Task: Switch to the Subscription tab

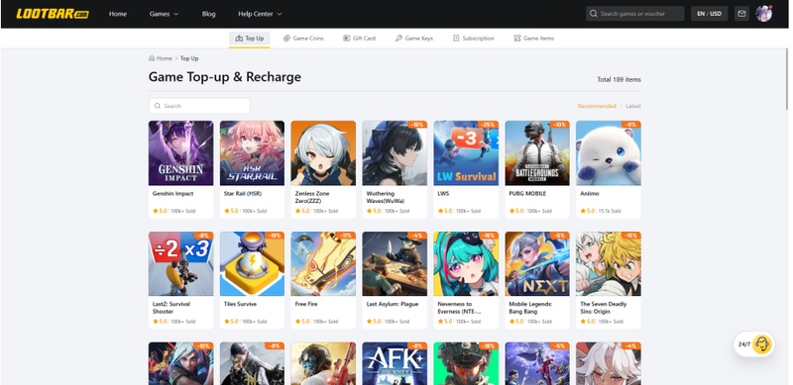Action: (x=474, y=39)
